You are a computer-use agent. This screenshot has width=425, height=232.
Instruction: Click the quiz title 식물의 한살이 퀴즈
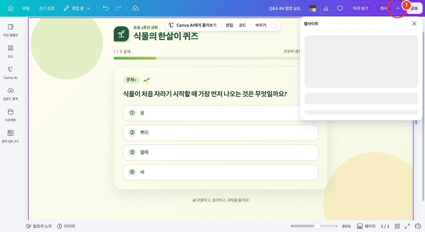(x=166, y=36)
